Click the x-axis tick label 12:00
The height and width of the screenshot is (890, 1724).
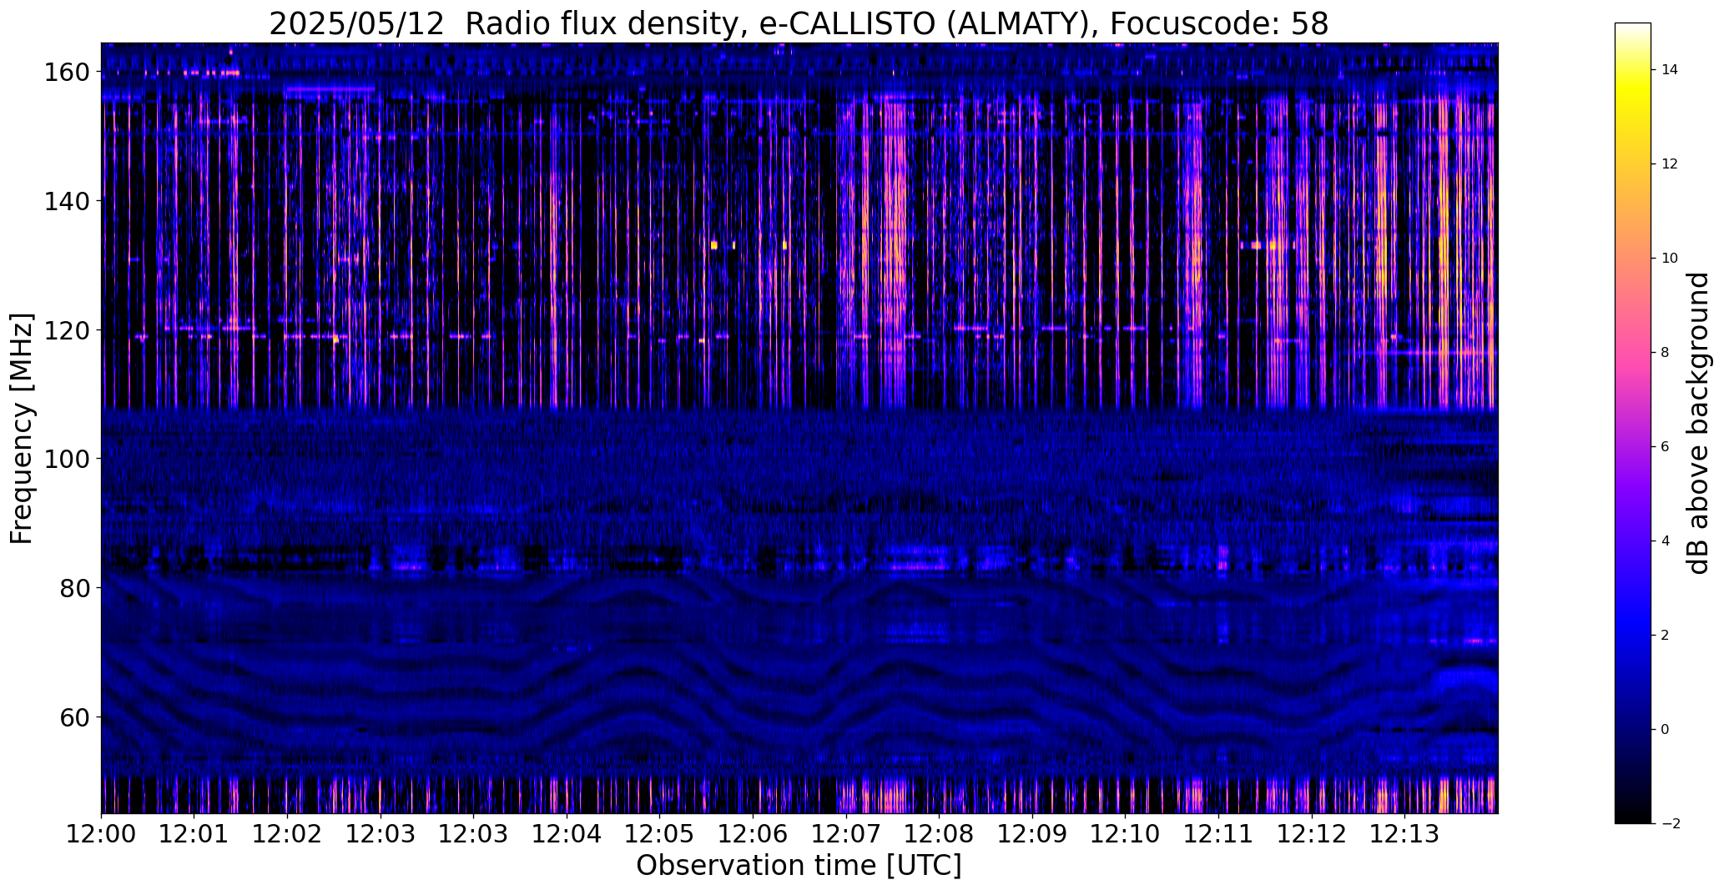pyautogui.click(x=102, y=834)
